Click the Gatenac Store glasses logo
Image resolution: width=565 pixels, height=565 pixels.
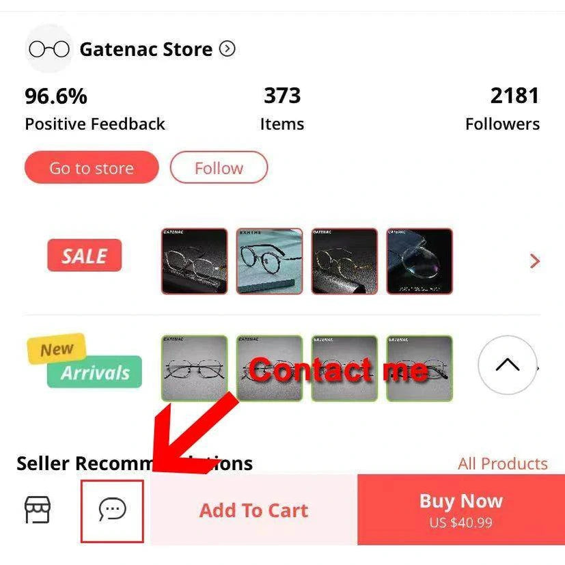pos(49,49)
